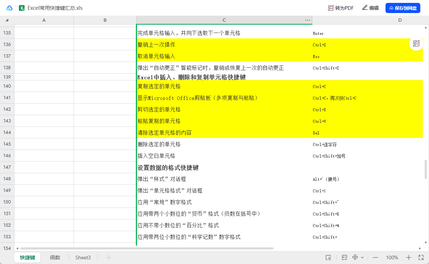Click the floating PDF convert icon
This screenshot has height=264, width=429.
(416, 43)
